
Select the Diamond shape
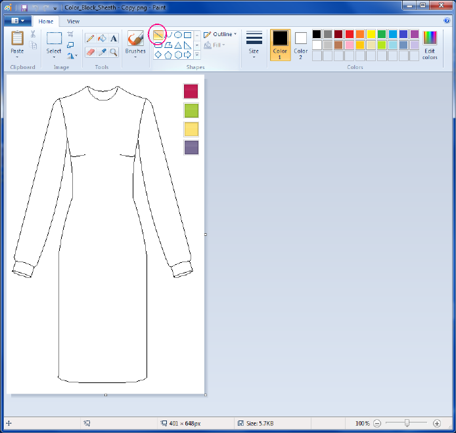point(158,55)
